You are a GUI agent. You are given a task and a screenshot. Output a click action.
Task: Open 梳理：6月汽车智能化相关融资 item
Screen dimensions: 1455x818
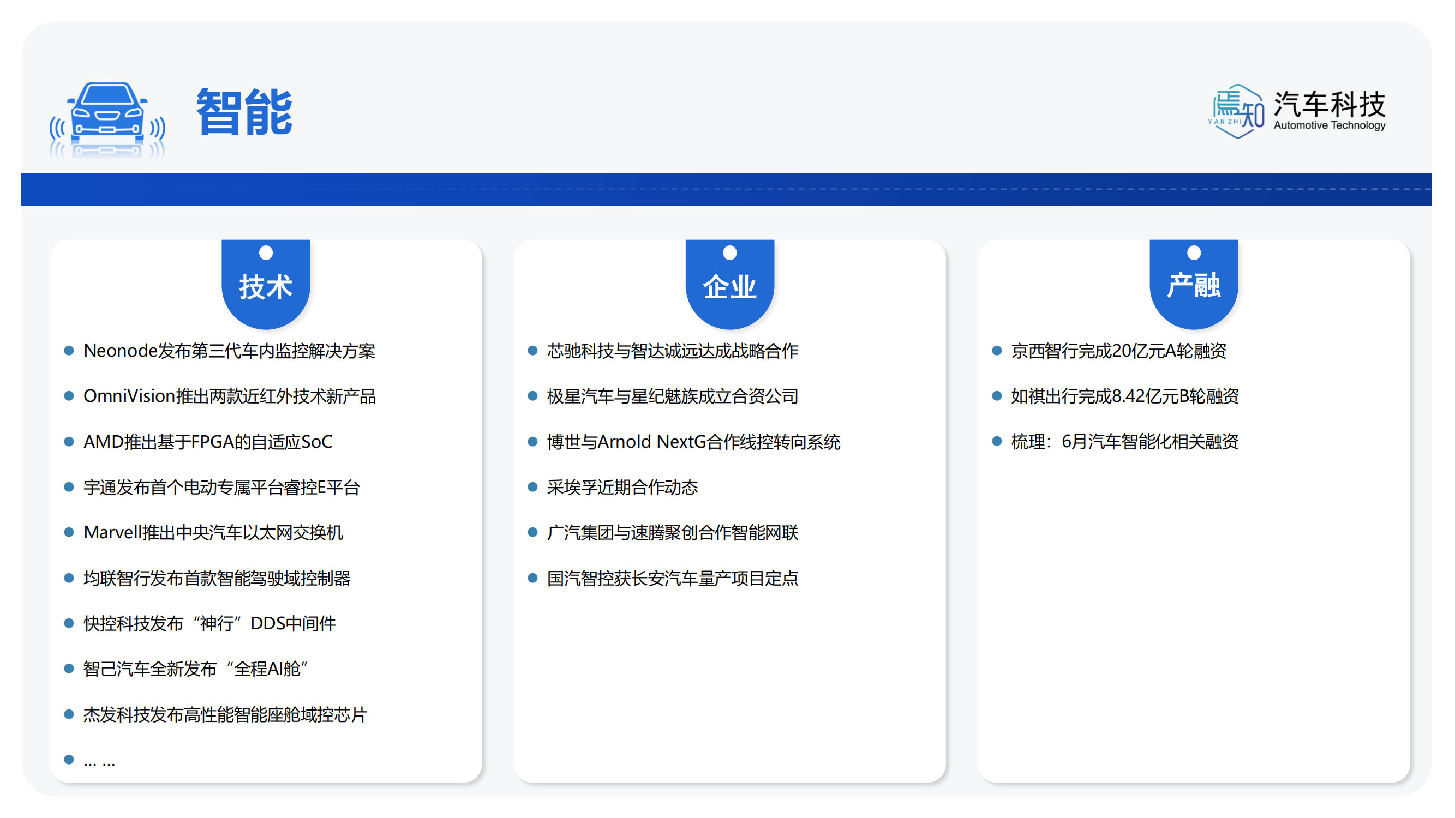(1124, 442)
